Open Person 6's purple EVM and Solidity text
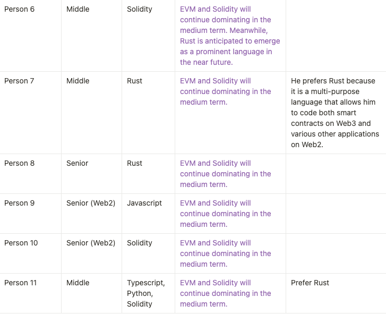The image size is (386, 314). [x=230, y=36]
